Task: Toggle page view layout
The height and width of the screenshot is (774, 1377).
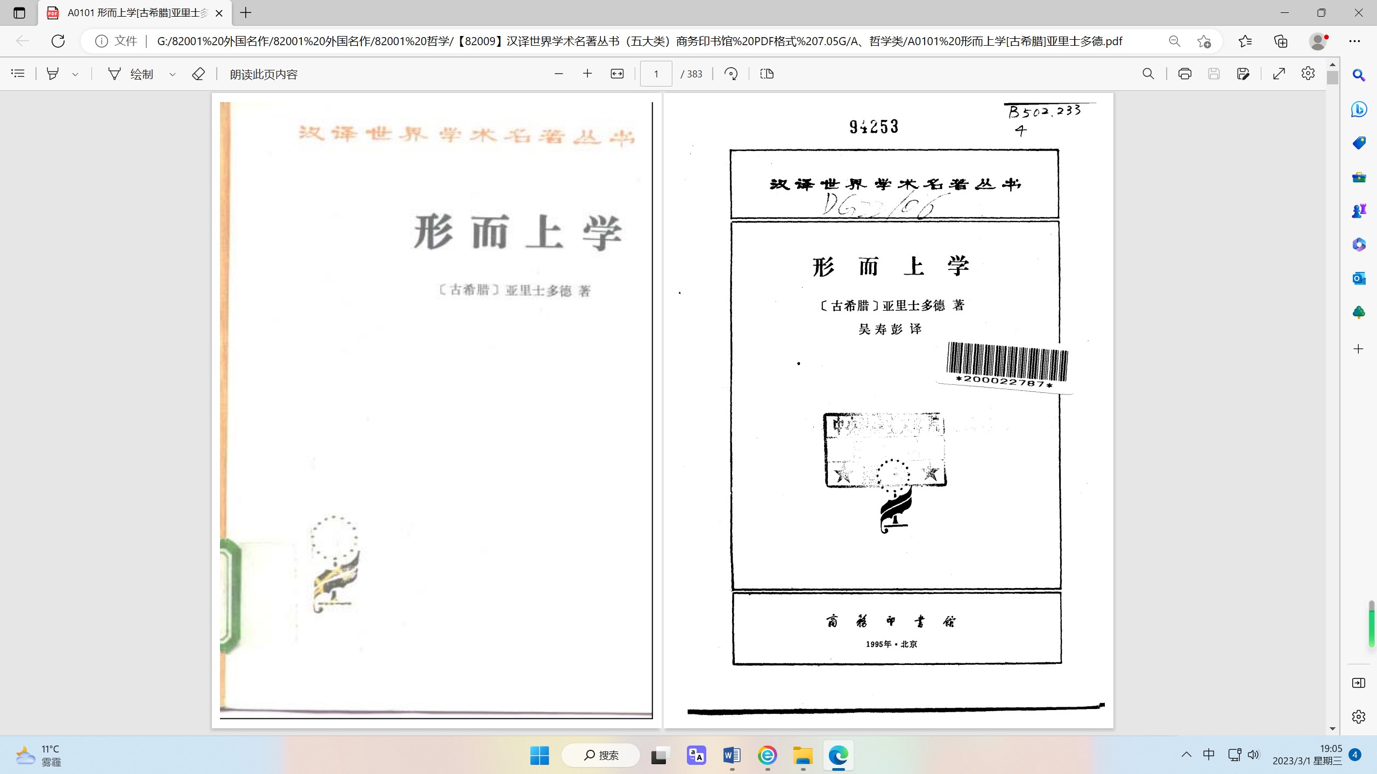Action: click(767, 74)
